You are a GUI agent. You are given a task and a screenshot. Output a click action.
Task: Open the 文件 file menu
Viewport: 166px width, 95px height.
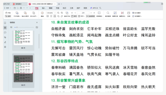coord(7,8)
